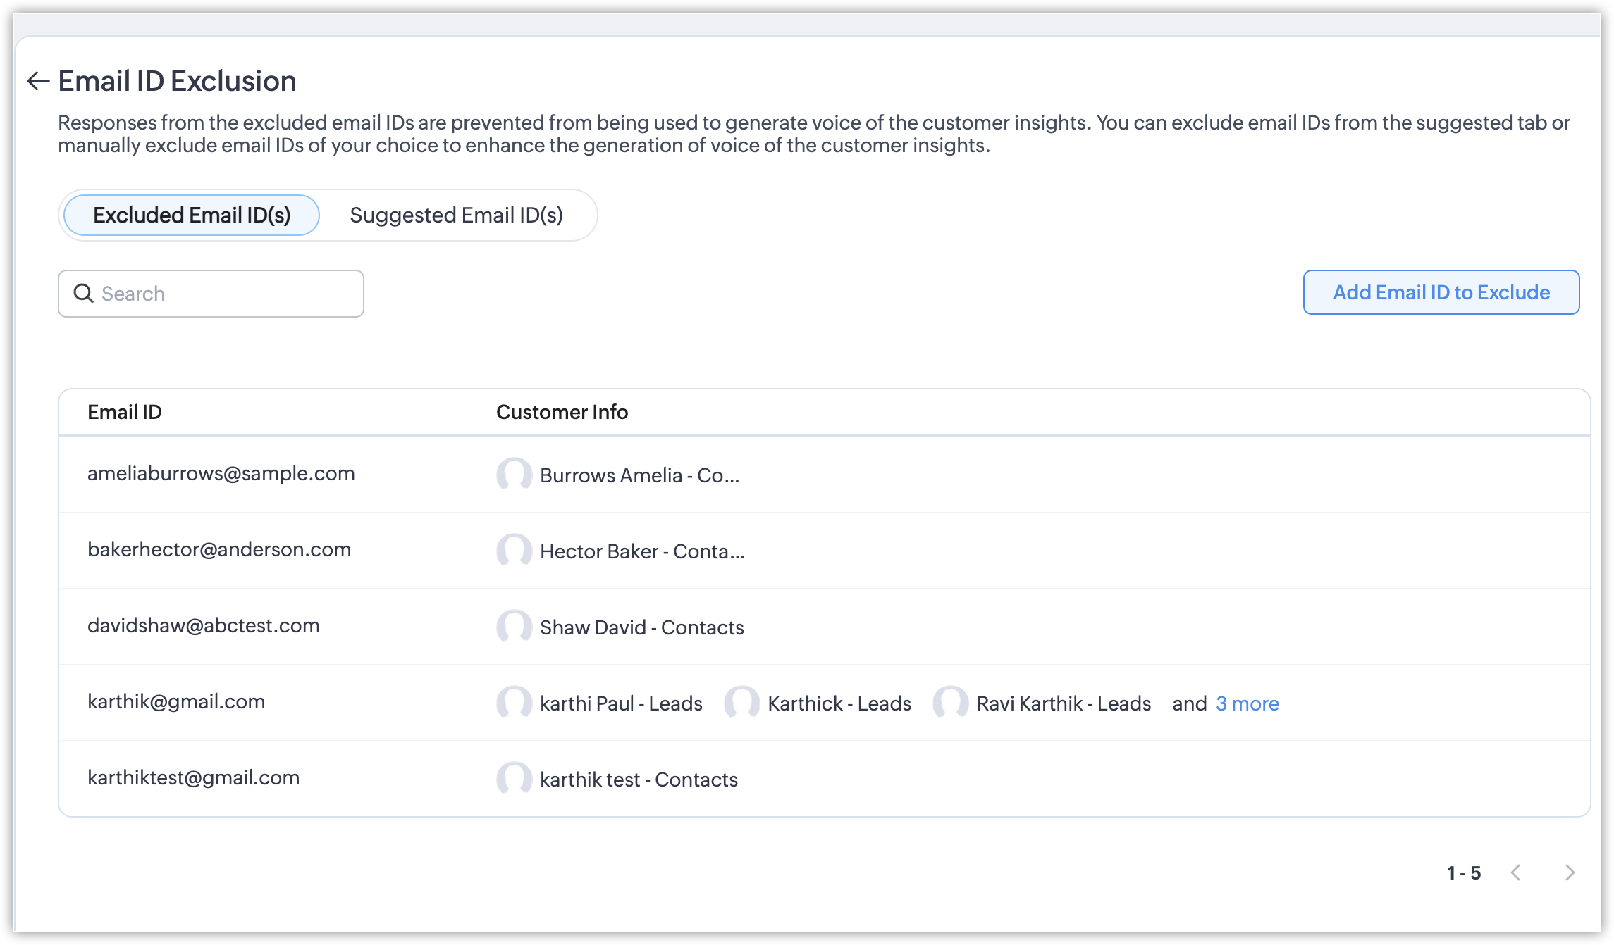The height and width of the screenshot is (945, 1614).
Task: Click the Email ID column header
Action: tap(125, 412)
